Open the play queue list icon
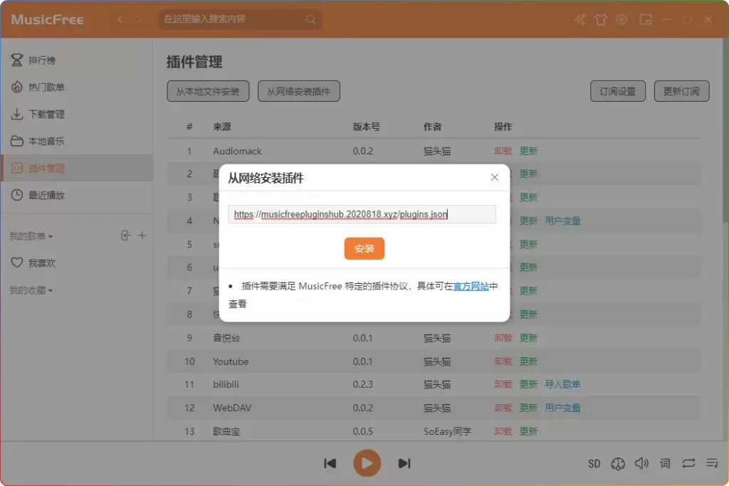Screen dimensions: 729x486 pos(712,463)
